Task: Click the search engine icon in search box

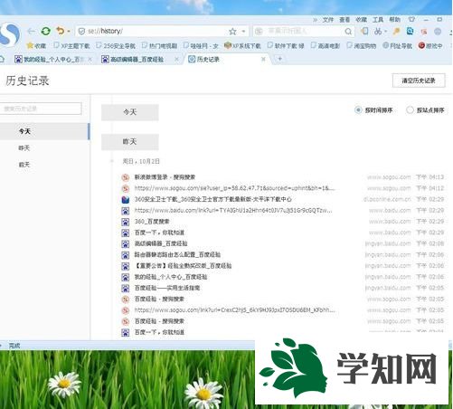Action: (x=259, y=31)
